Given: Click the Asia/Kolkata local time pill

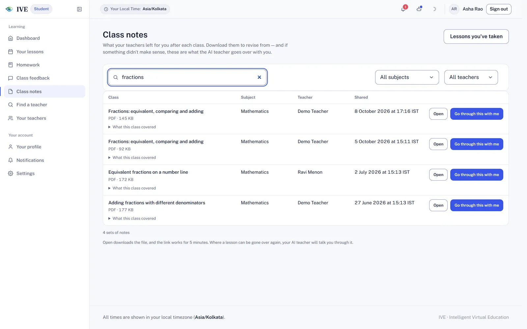Looking at the screenshot, I should click(x=135, y=9).
